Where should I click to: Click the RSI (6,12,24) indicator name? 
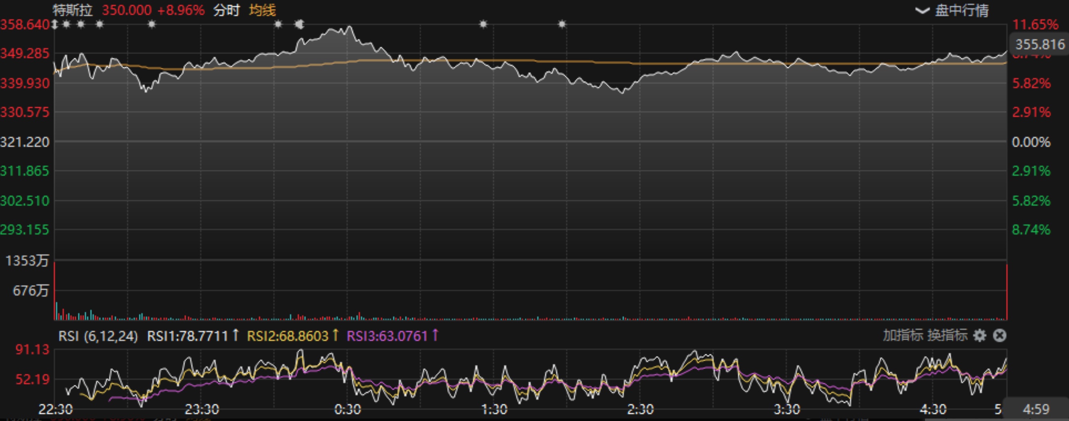pyautogui.click(x=98, y=336)
